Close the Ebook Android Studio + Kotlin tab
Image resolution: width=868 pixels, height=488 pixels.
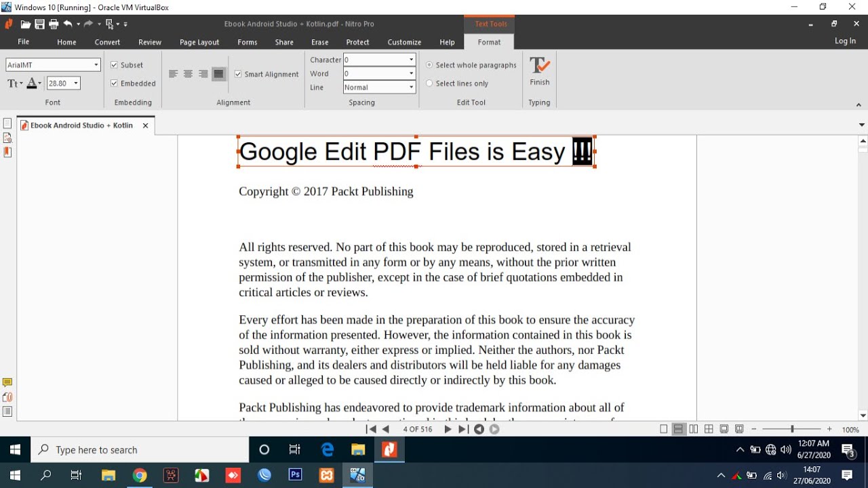145,125
